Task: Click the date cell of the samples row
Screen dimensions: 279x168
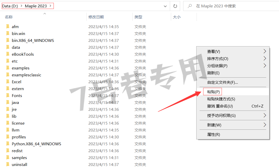Action: (104, 158)
